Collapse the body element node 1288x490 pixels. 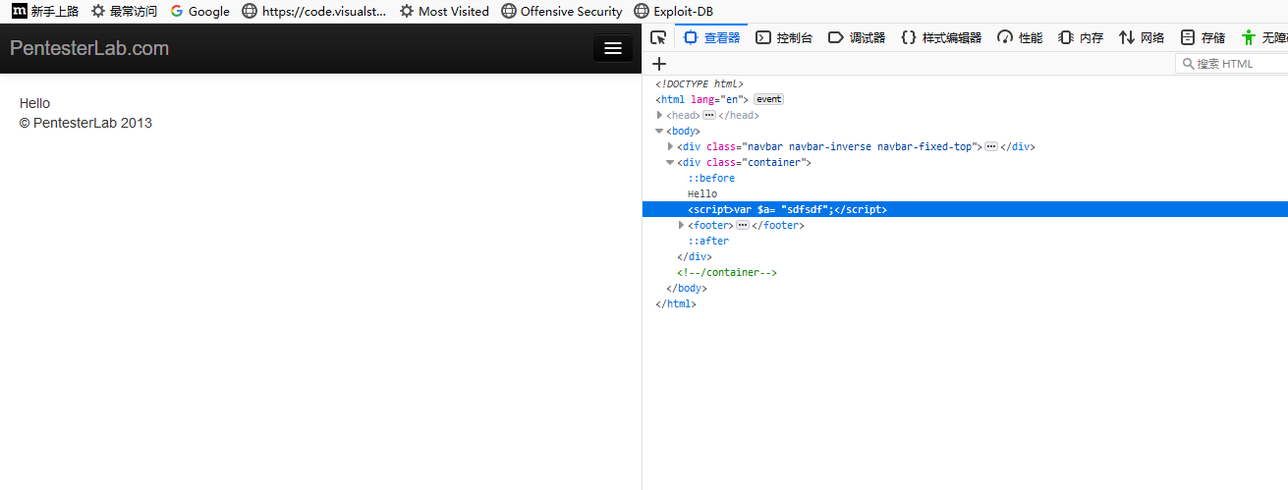coord(660,131)
